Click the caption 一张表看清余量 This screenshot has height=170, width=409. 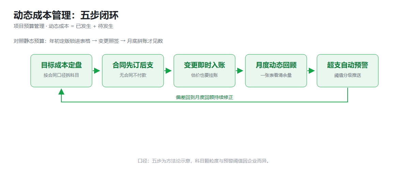(276, 75)
